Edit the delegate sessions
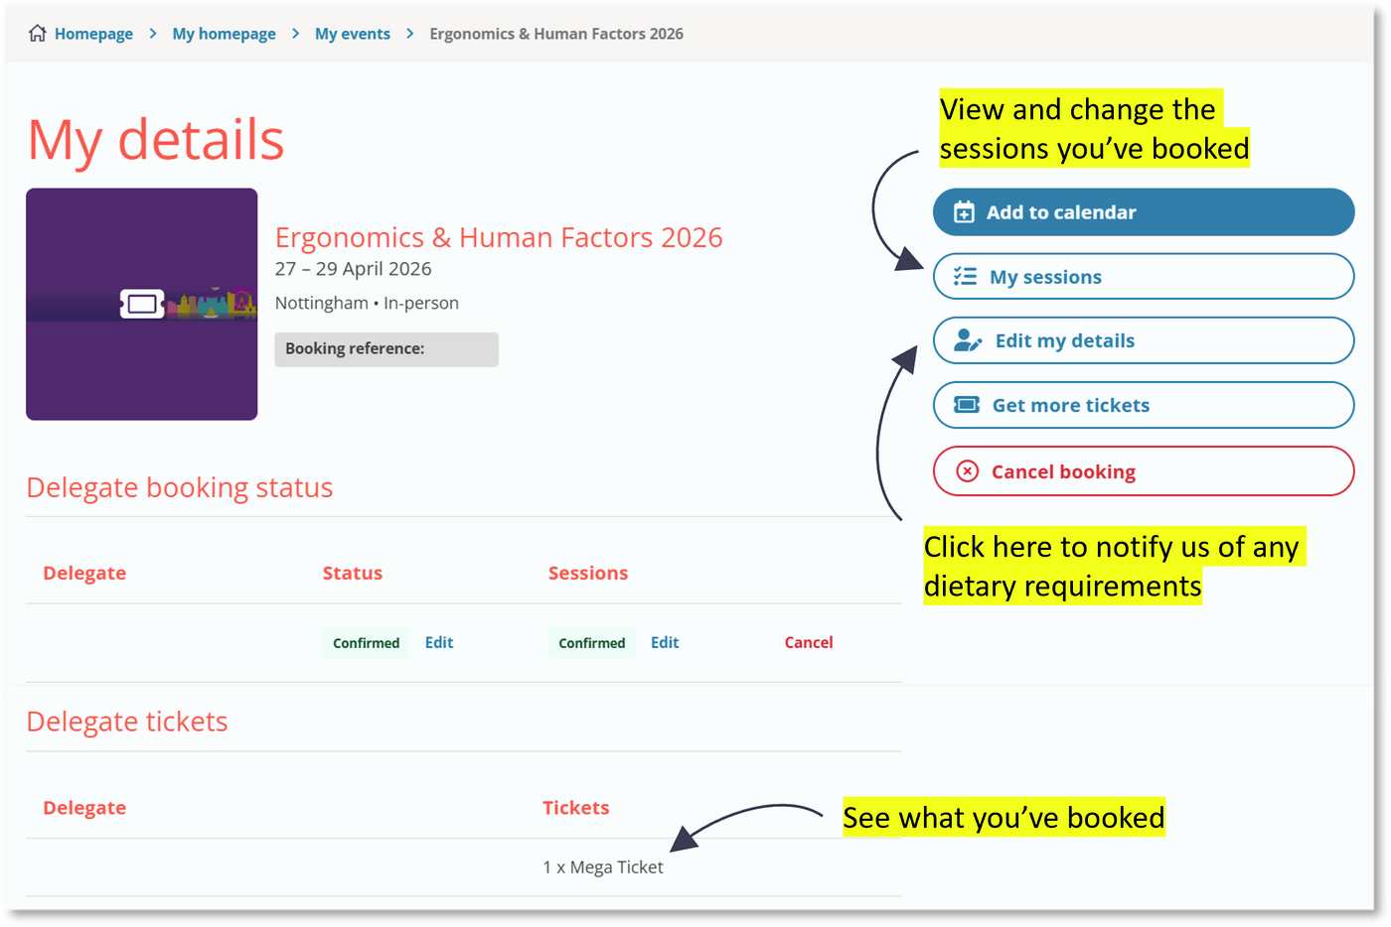This screenshot has height=927, width=1391. [664, 642]
